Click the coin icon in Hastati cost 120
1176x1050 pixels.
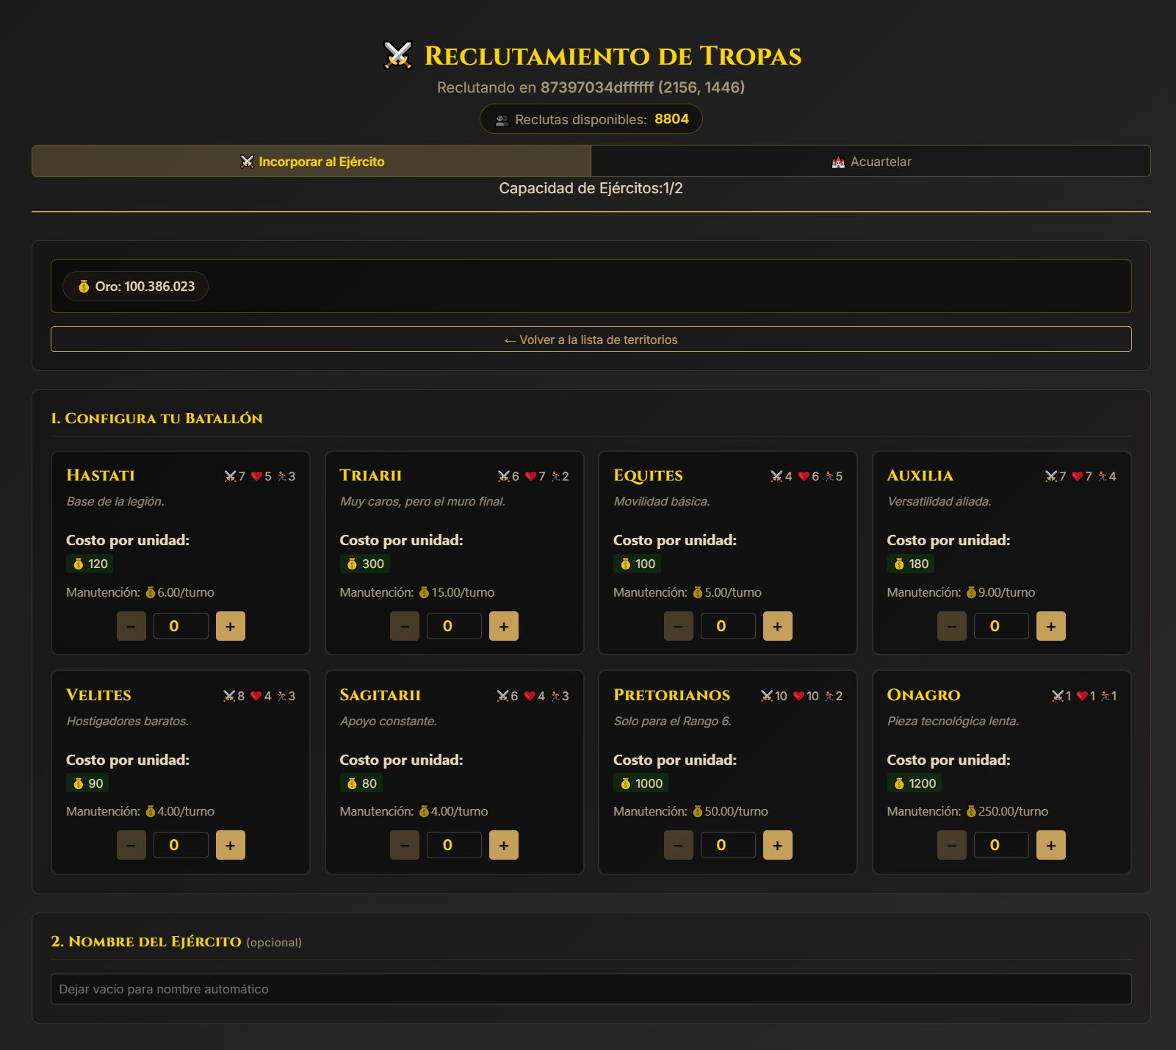point(79,564)
